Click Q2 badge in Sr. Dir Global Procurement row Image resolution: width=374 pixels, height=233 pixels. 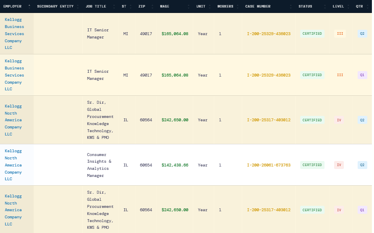tap(362, 120)
